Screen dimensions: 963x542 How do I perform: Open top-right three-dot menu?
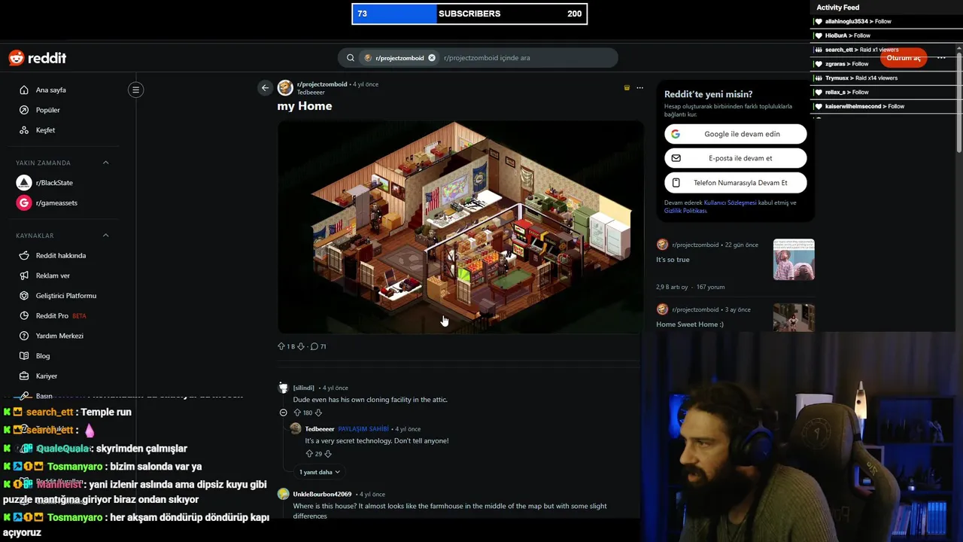pyautogui.click(x=941, y=58)
